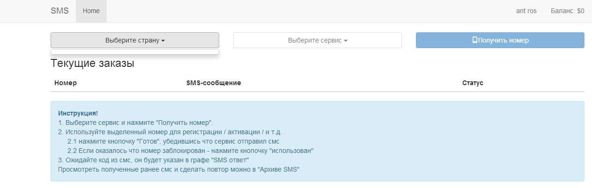The height and width of the screenshot is (188, 592).
Task: Click the bold Инструкция! title
Action: pos(78,114)
